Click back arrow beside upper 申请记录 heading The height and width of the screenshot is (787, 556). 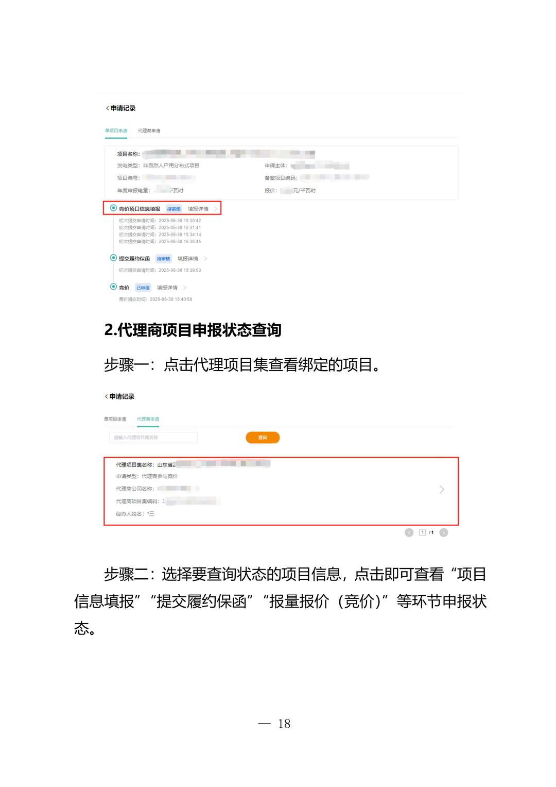tap(107, 108)
